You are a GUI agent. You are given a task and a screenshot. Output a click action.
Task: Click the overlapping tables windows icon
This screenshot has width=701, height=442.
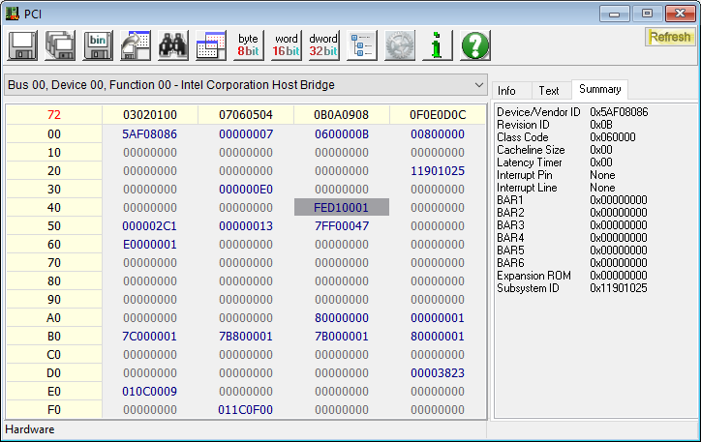[x=211, y=44]
